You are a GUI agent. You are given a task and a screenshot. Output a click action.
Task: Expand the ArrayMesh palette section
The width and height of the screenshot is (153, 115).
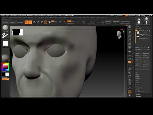(x=138, y=96)
